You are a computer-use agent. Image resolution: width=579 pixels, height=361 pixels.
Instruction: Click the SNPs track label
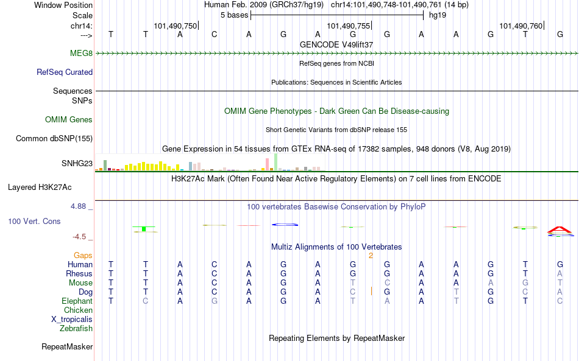click(82, 100)
